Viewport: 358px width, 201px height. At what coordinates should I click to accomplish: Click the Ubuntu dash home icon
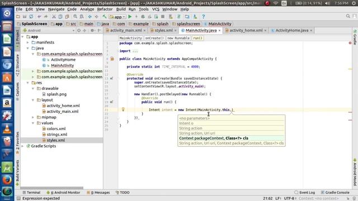7,13
